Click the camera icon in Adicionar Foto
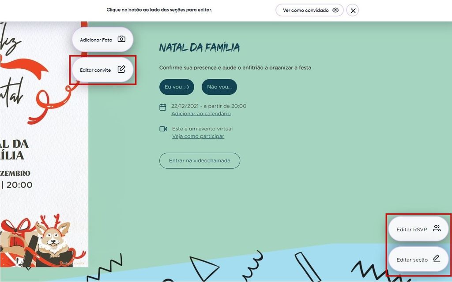This screenshot has height=282, width=452. 121,39
